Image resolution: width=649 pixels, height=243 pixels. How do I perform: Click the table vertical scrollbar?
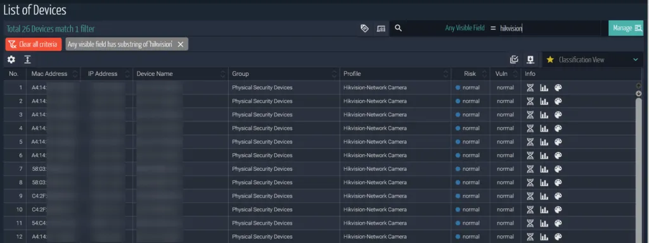tap(639, 170)
